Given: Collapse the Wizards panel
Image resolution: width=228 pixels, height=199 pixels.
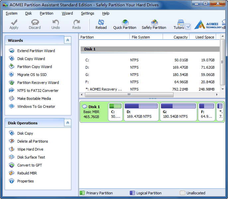Looking at the screenshot, I should tap(68, 40).
